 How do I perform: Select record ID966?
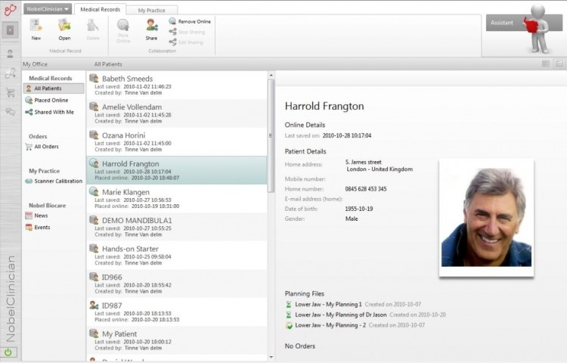tap(177, 284)
